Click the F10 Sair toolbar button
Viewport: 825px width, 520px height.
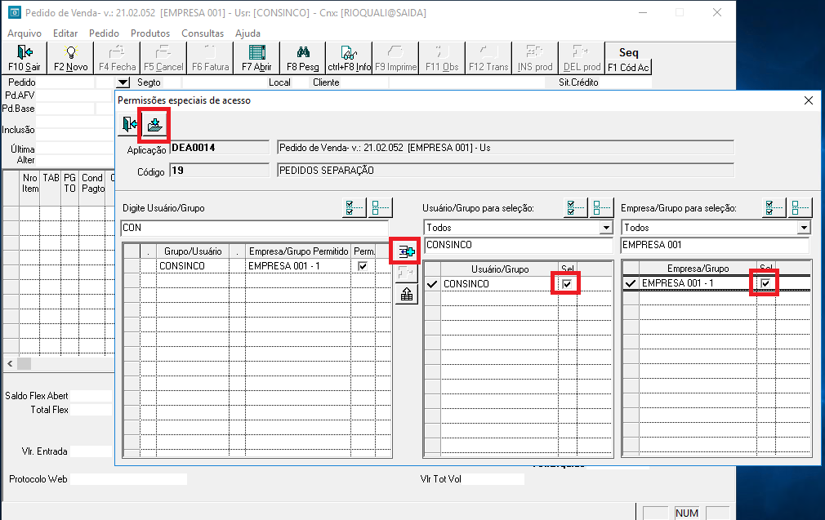tap(25, 58)
